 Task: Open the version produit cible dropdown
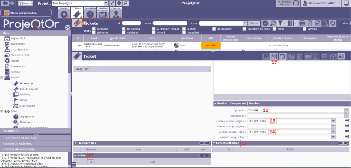click(x=333, y=132)
